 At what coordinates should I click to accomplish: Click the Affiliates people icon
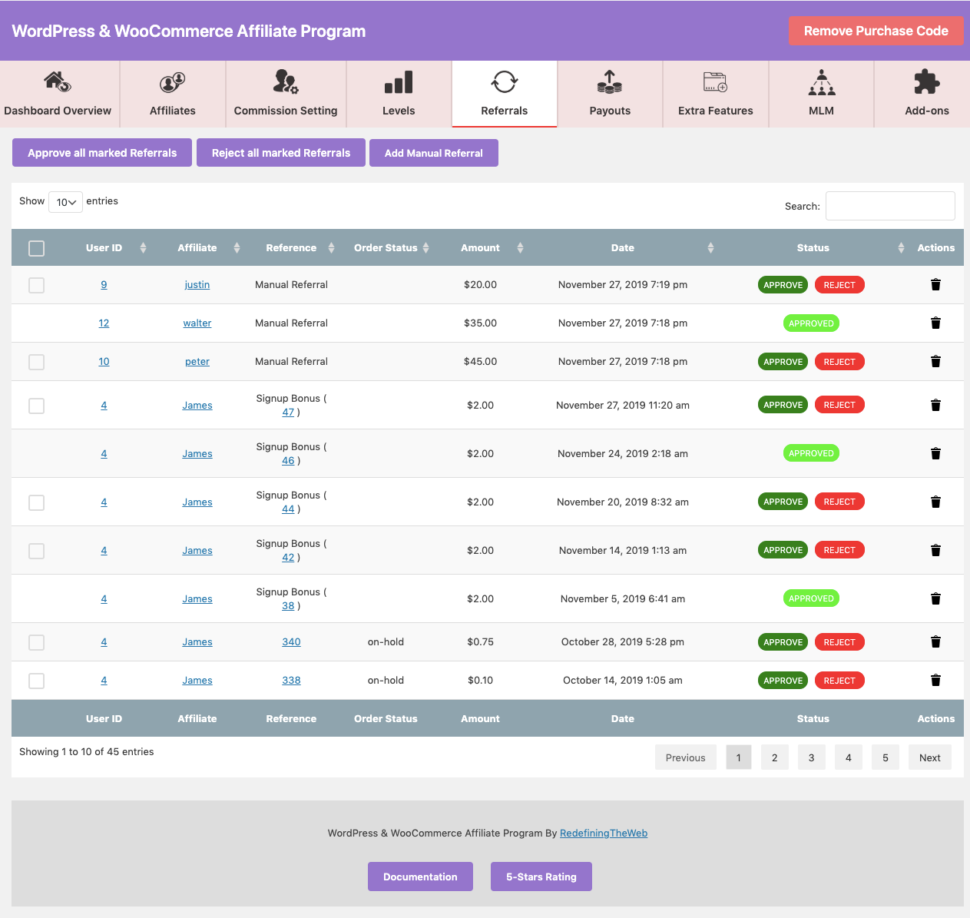(x=173, y=81)
